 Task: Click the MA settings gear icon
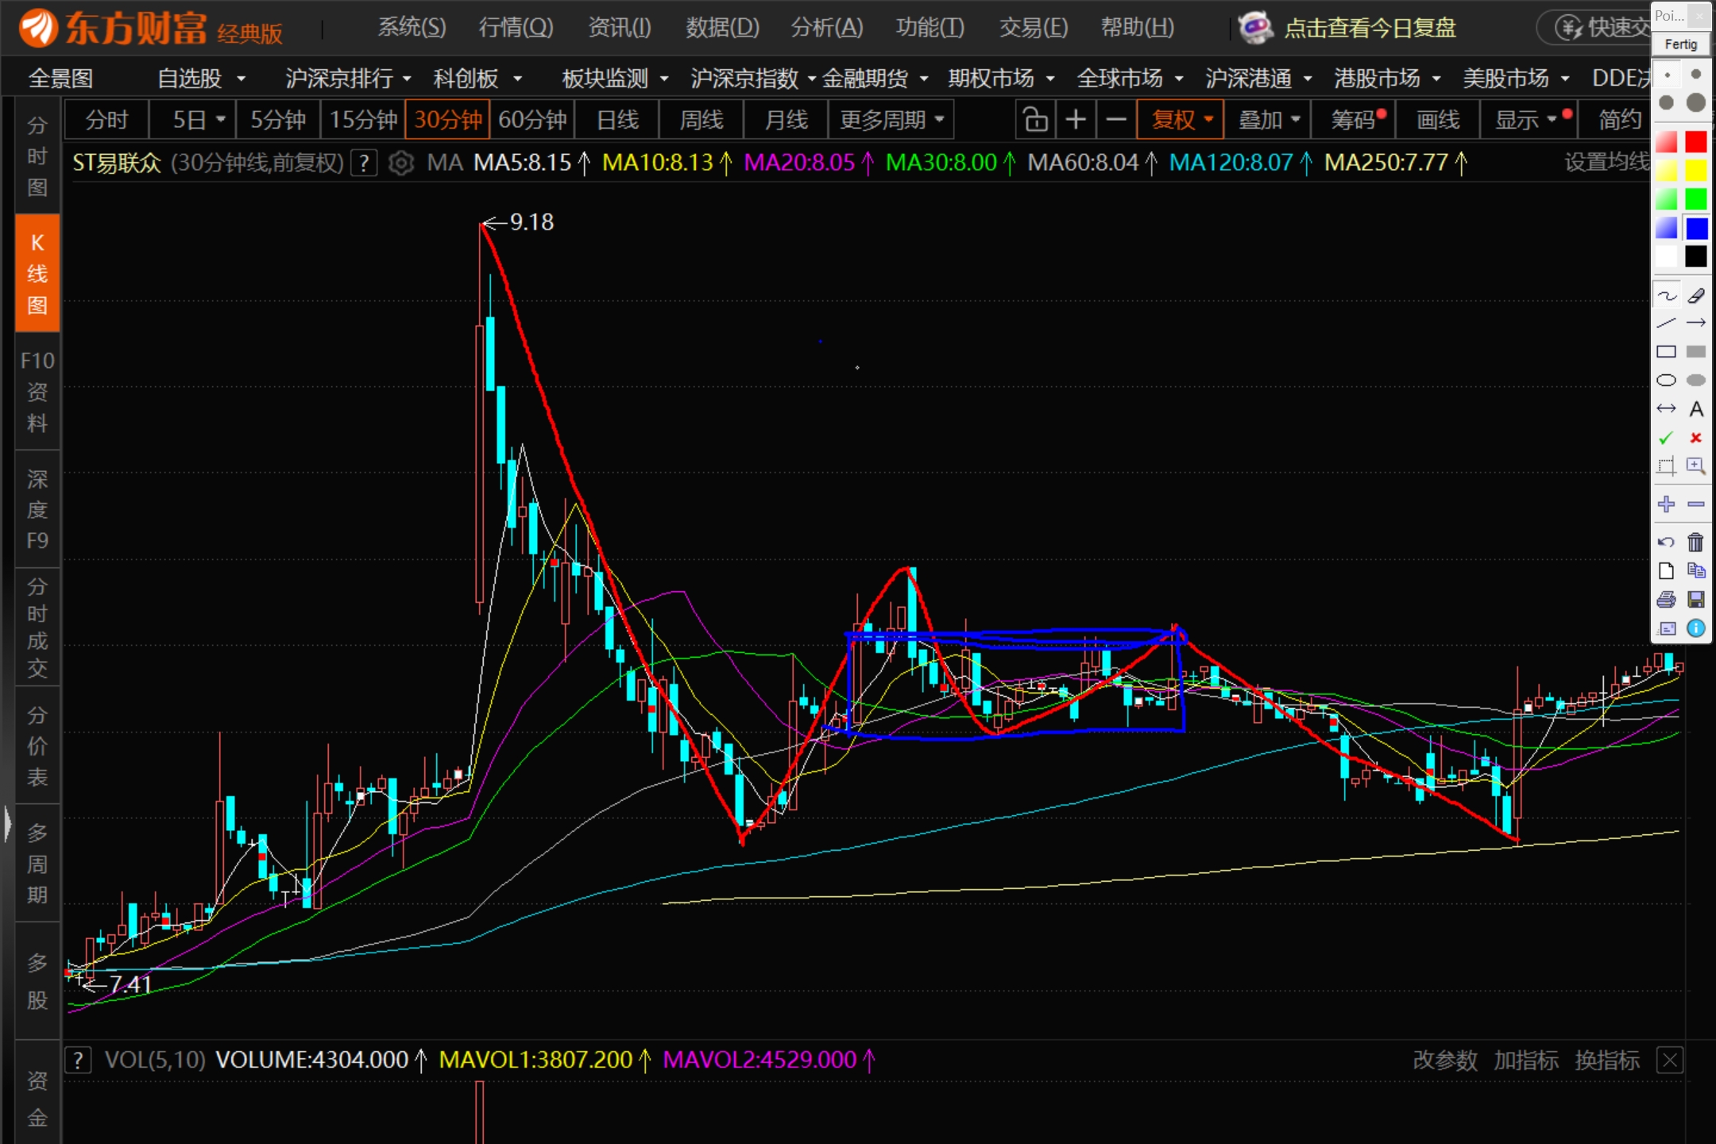(x=401, y=163)
